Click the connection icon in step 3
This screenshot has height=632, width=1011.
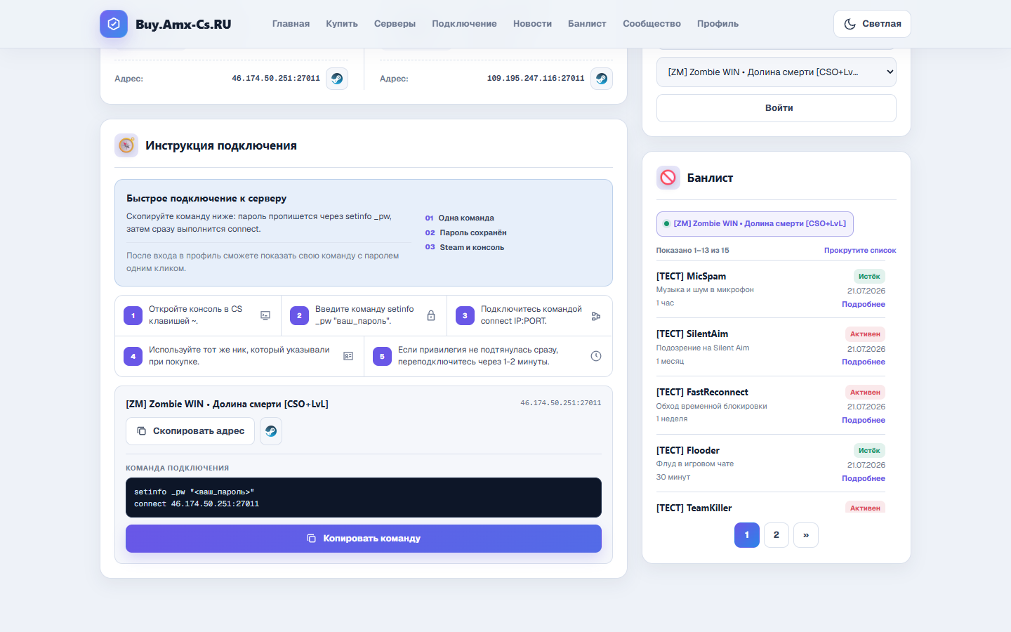coord(596,316)
